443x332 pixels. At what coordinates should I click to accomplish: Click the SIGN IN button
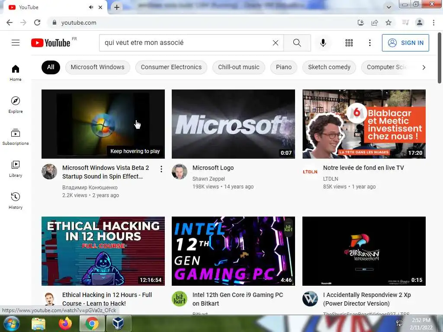[x=405, y=43]
